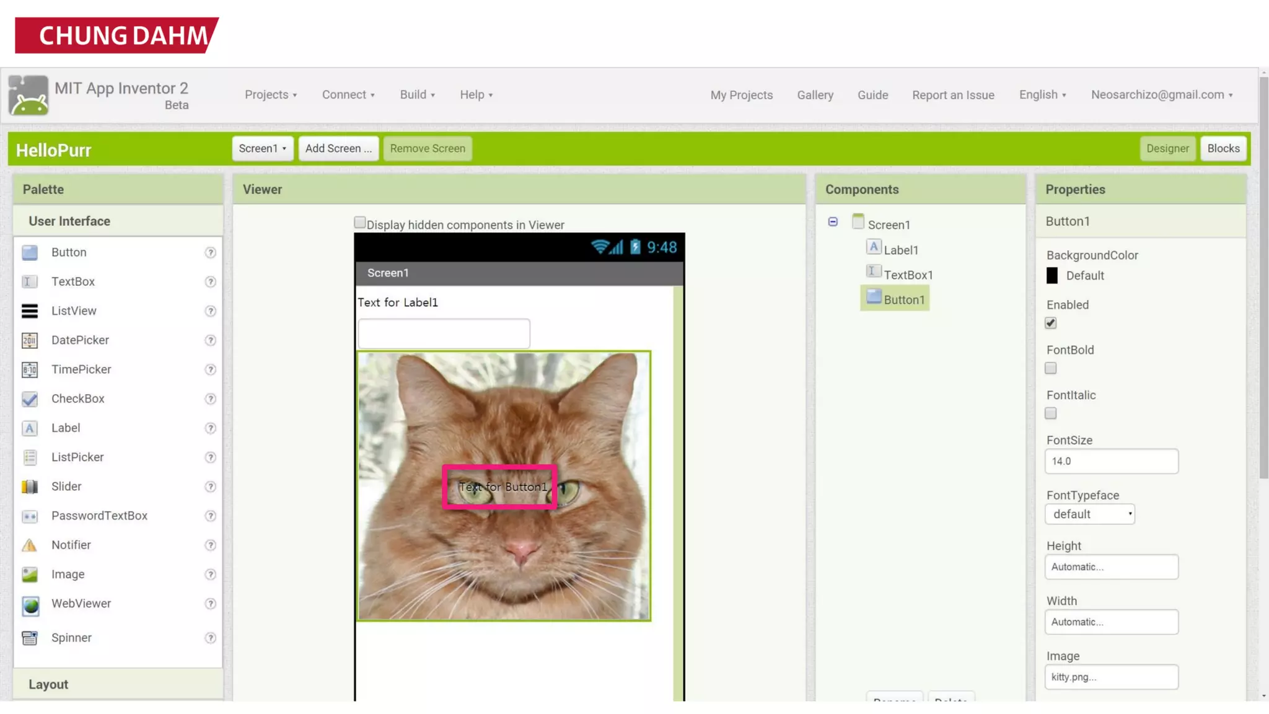Enable Display hidden components in Viewer
1269x714 pixels.
(x=360, y=223)
